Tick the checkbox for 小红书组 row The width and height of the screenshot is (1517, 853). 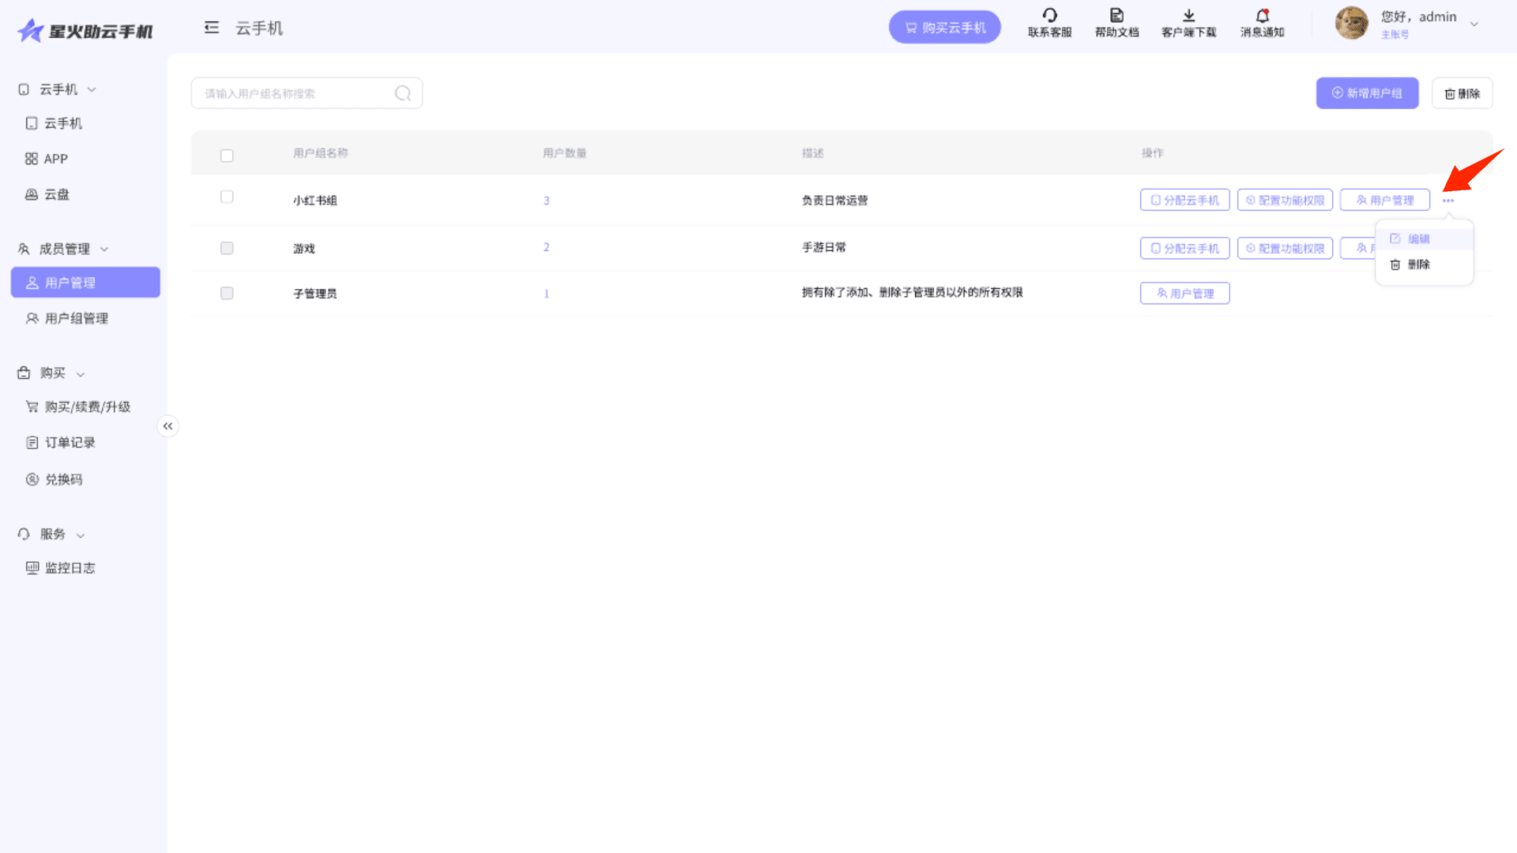pyautogui.click(x=227, y=197)
